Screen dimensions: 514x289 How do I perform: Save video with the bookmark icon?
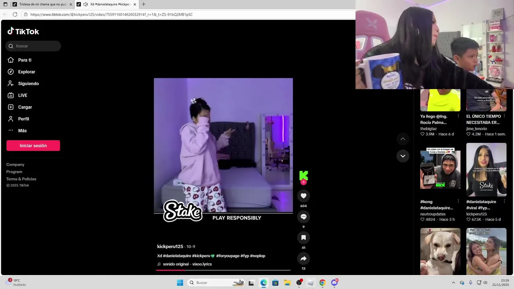304,238
